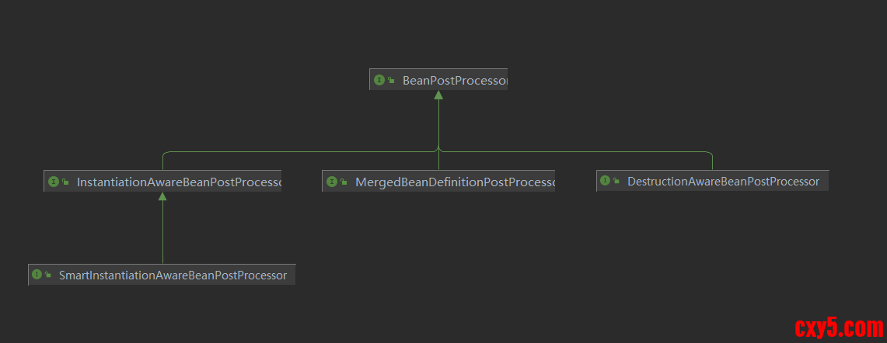Click the public-access icon beside DestructionAwareBeanPostProcessor
Screen dimensions: 887x343
(616, 181)
